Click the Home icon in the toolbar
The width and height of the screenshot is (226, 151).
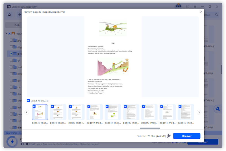(x=9, y=15)
